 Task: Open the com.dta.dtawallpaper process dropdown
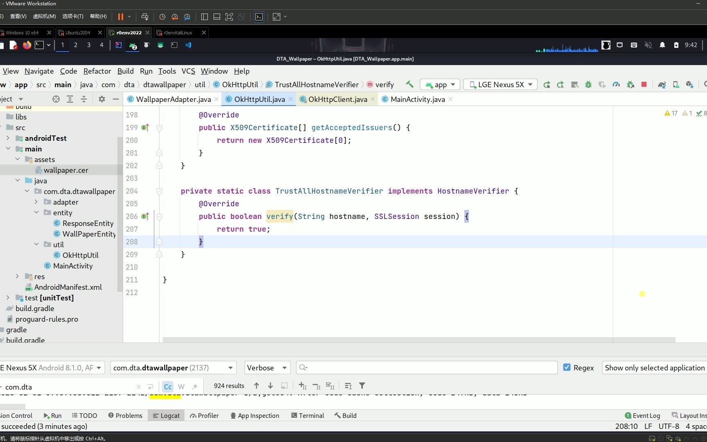pyautogui.click(x=173, y=368)
